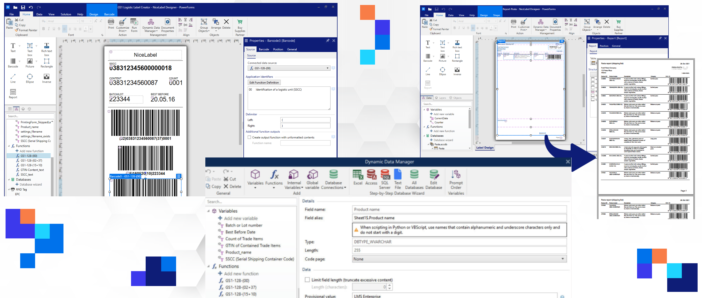Image resolution: width=702 pixels, height=298 pixels.
Task: Open the Prompt Order tool
Action: (456, 179)
